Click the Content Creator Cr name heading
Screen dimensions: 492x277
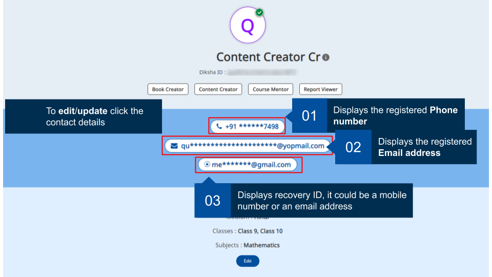(x=268, y=57)
